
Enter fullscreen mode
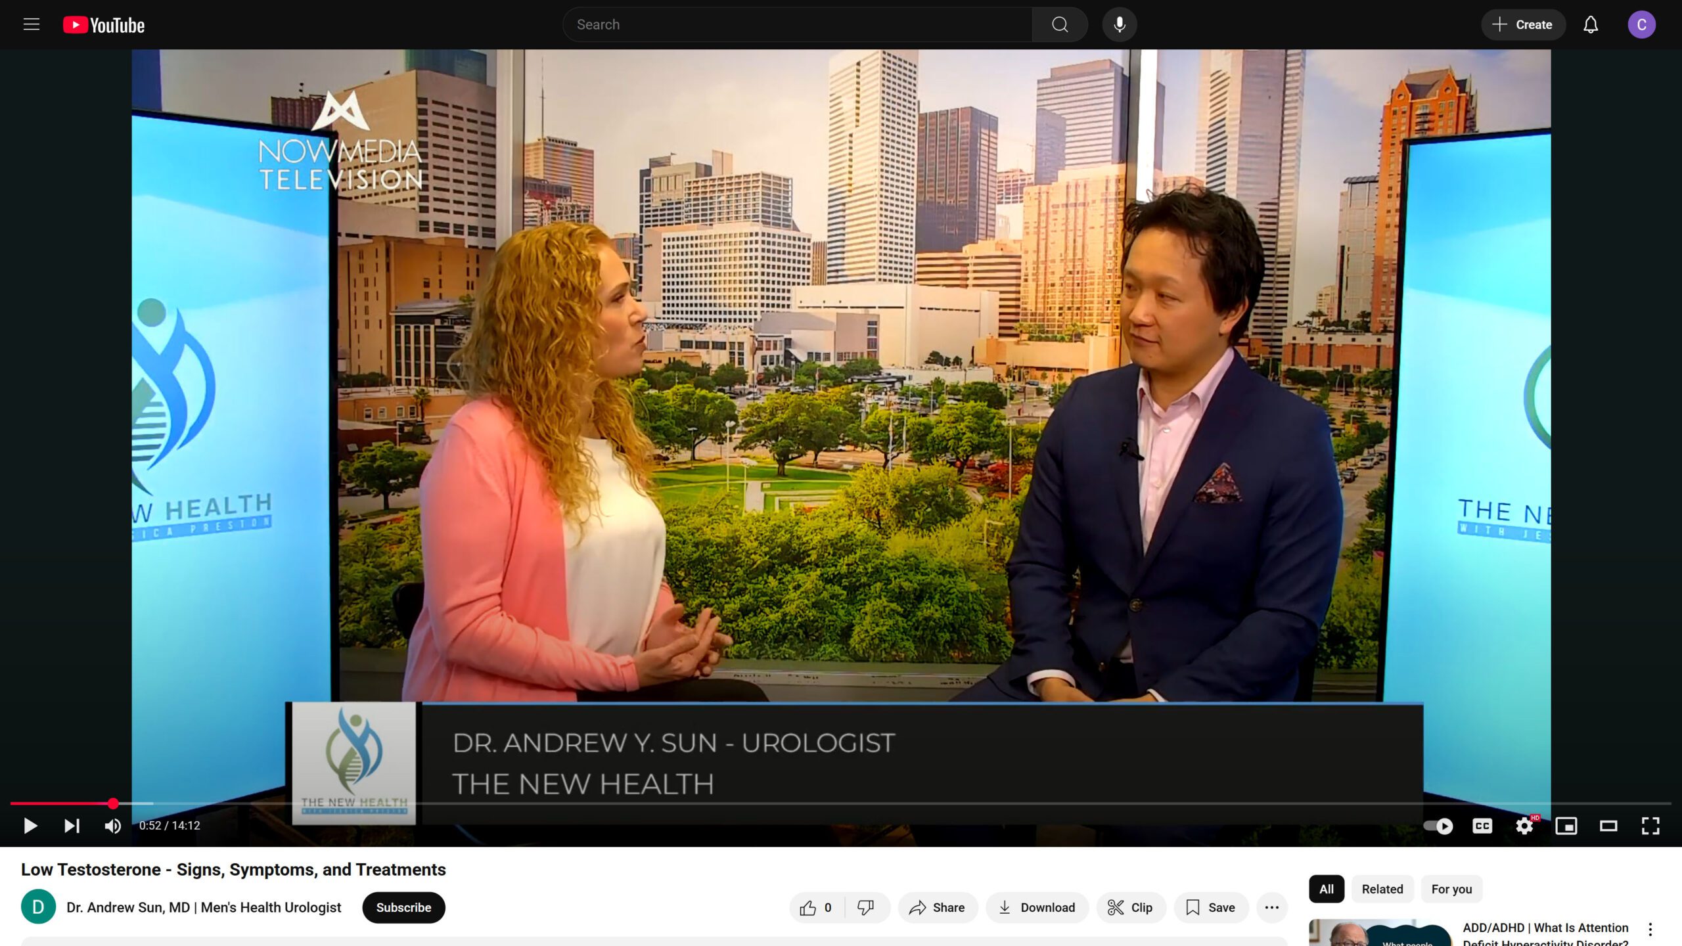(x=1650, y=826)
